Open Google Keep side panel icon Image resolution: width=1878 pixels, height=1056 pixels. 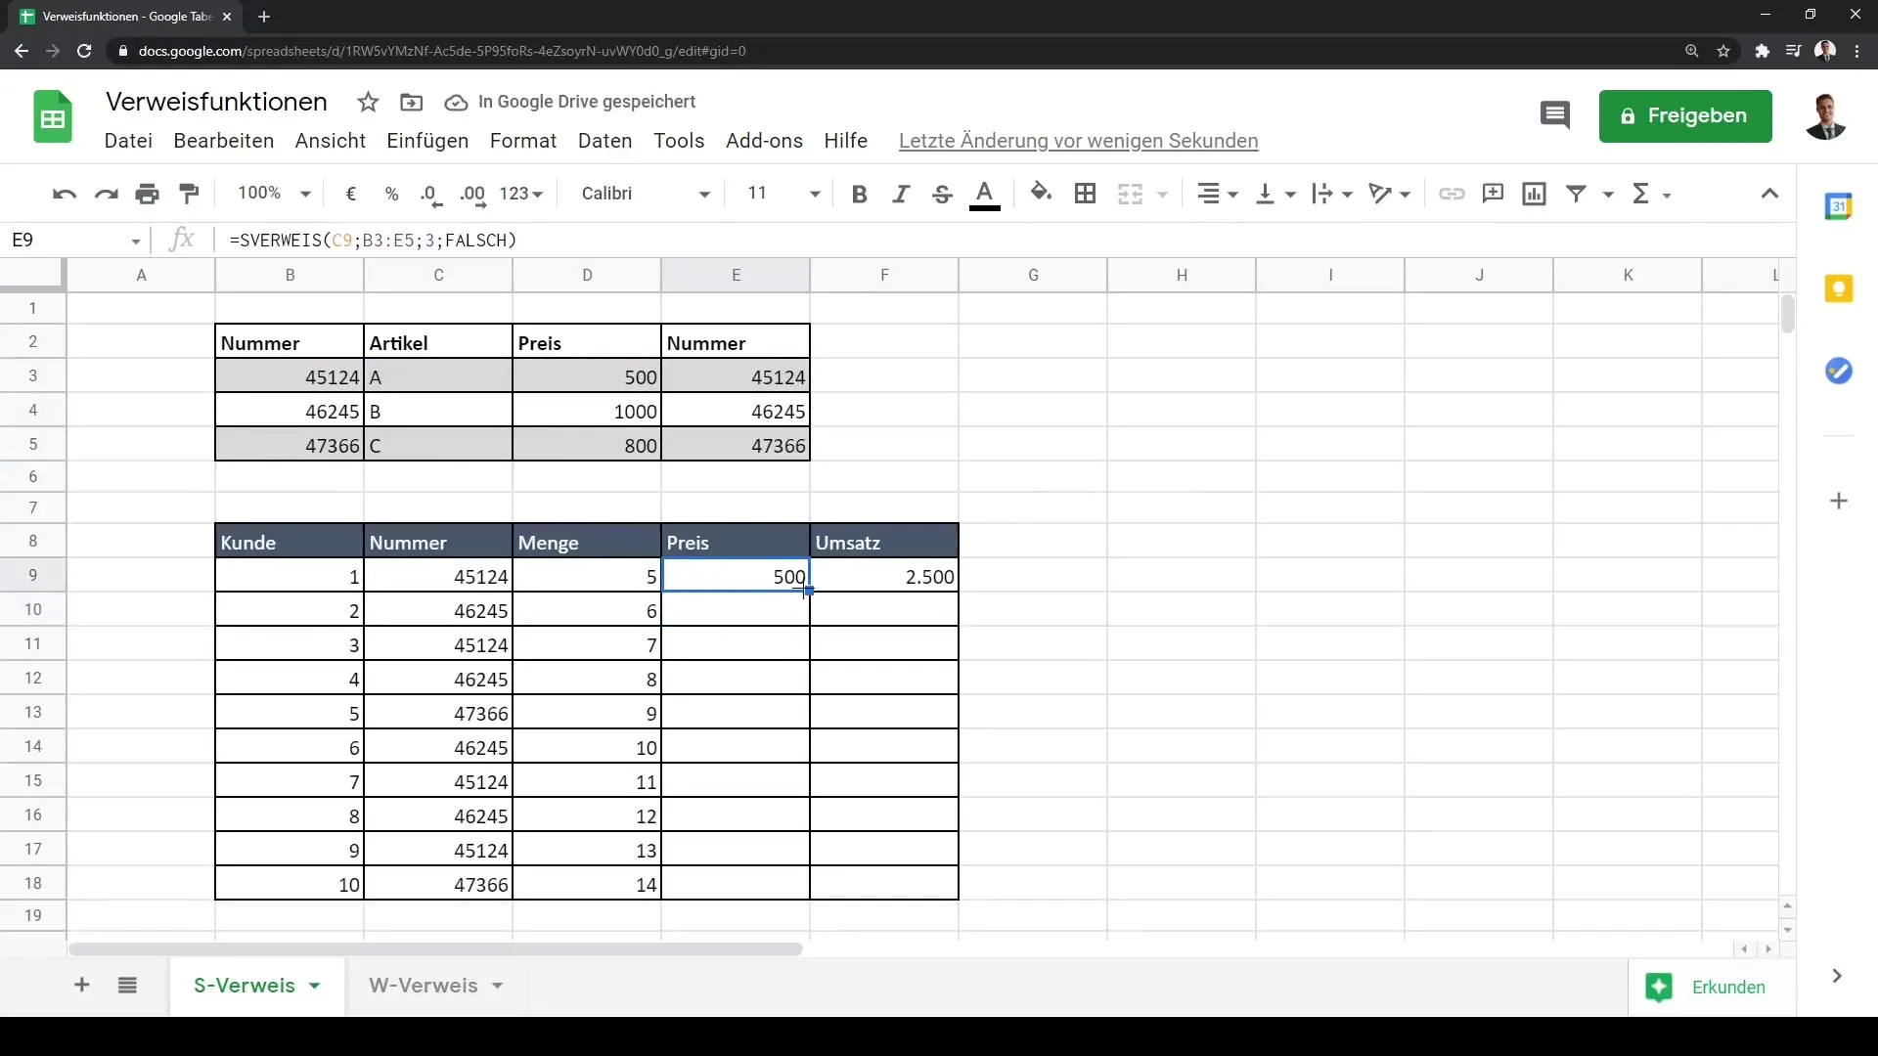tap(1839, 289)
